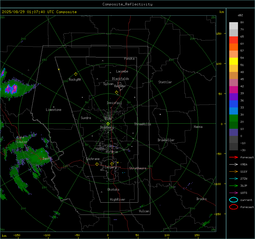Click the asterisk marker above Limestone
The height and width of the screenshot is (239, 255).
click(x=54, y=107)
